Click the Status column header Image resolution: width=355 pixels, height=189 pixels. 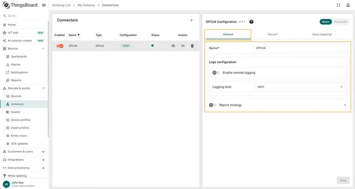pyautogui.click(x=155, y=35)
